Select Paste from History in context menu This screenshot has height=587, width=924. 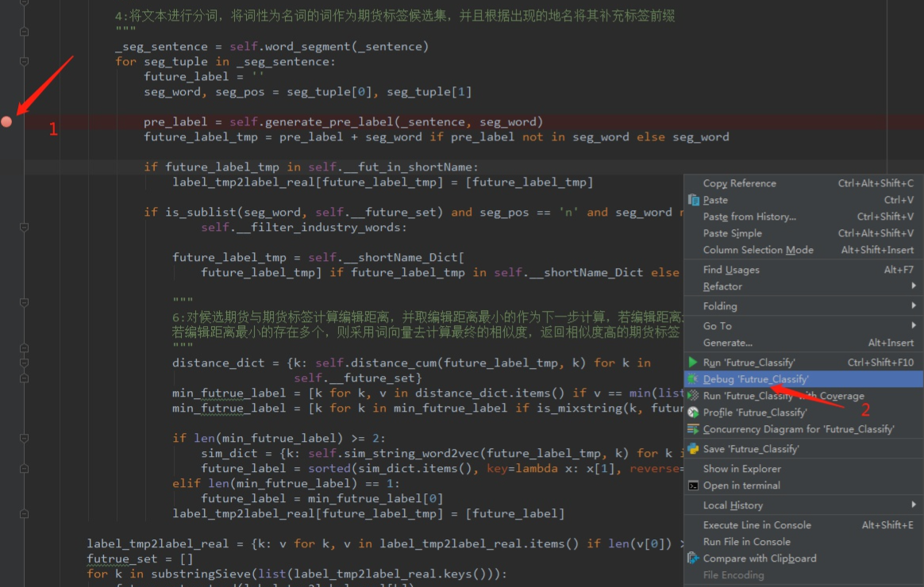(x=749, y=217)
